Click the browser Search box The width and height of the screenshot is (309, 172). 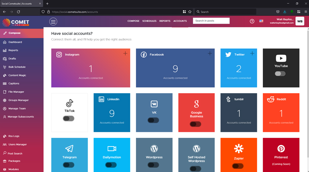(225, 12)
